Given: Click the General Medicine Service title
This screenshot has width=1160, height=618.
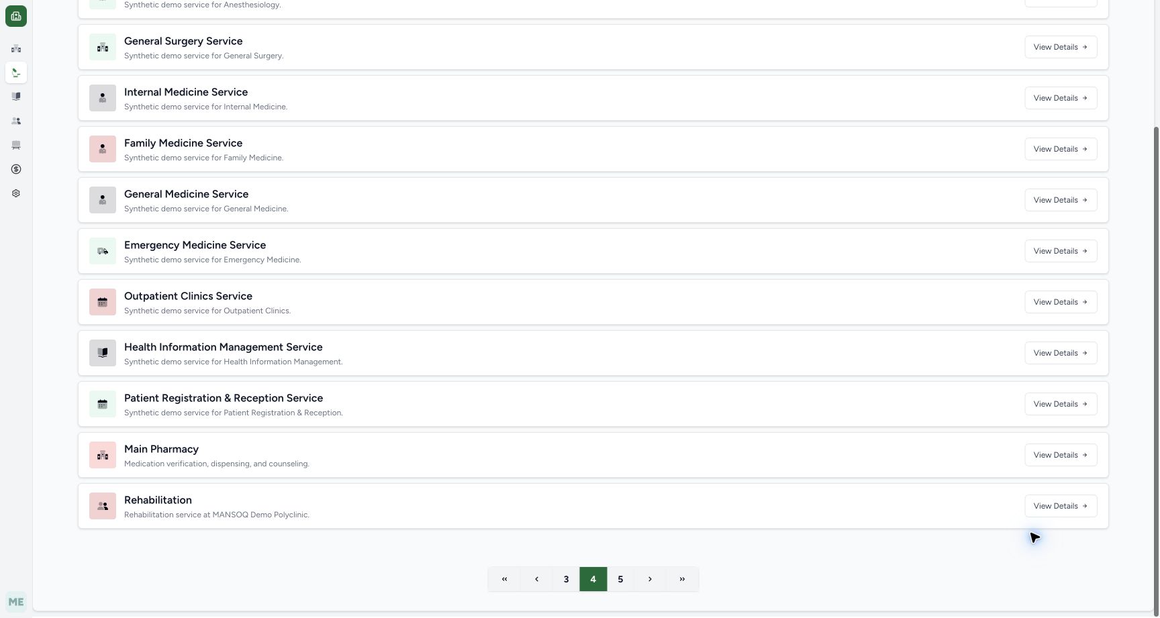Looking at the screenshot, I should tap(186, 194).
